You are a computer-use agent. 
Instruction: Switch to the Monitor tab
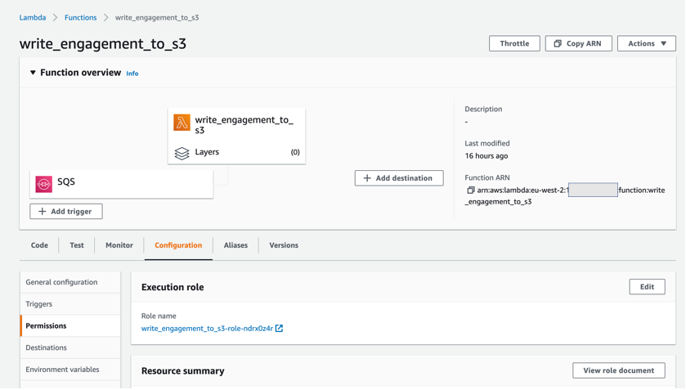pyautogui.click(x=119, y=245)
